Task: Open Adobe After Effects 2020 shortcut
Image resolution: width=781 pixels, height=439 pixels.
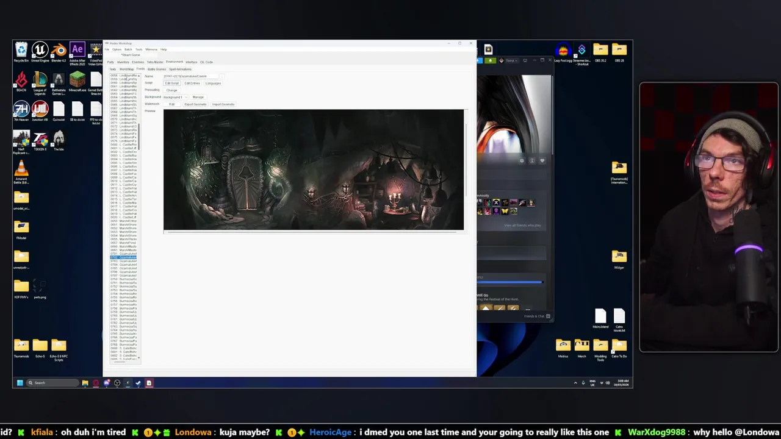Action: click(77, 52)
